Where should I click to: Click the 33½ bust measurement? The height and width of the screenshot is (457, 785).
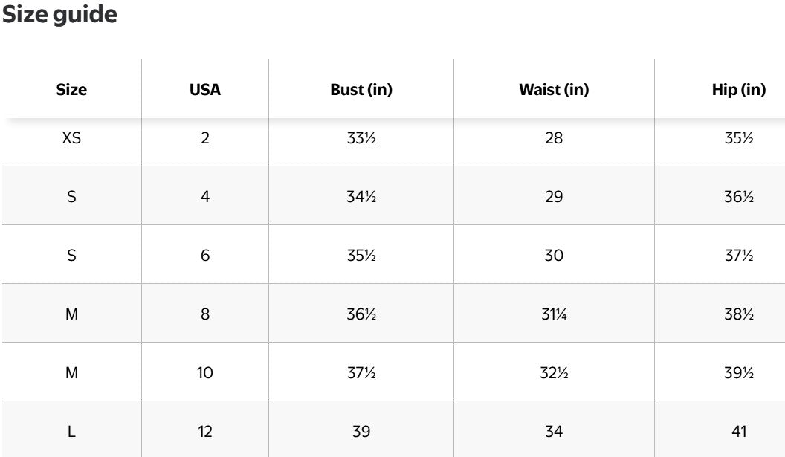(x=361, y=137)
